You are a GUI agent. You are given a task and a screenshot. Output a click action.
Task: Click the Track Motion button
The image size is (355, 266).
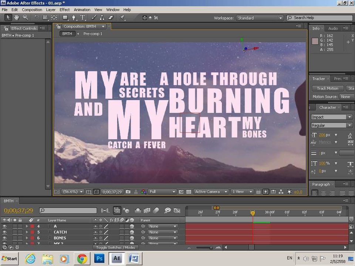click(x=327, y=88)
